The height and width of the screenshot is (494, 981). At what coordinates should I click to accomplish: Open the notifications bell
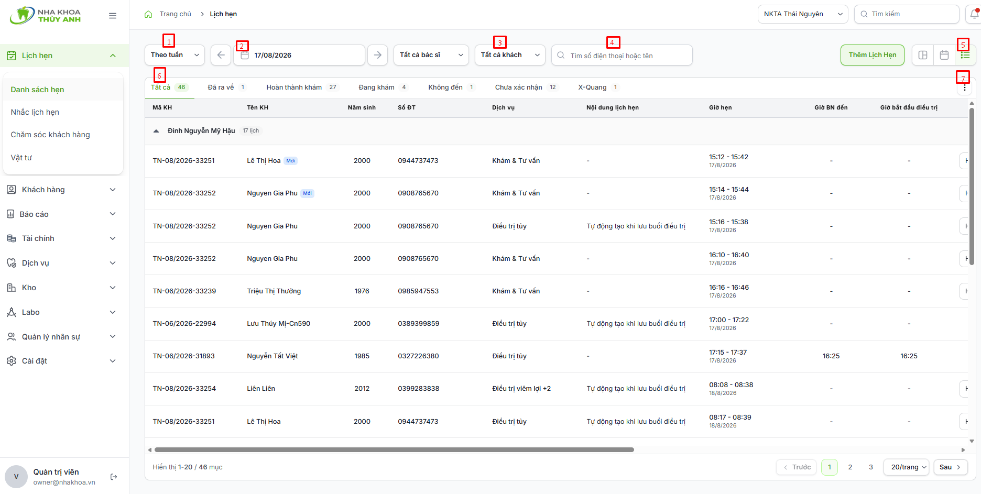pos(974,14)
